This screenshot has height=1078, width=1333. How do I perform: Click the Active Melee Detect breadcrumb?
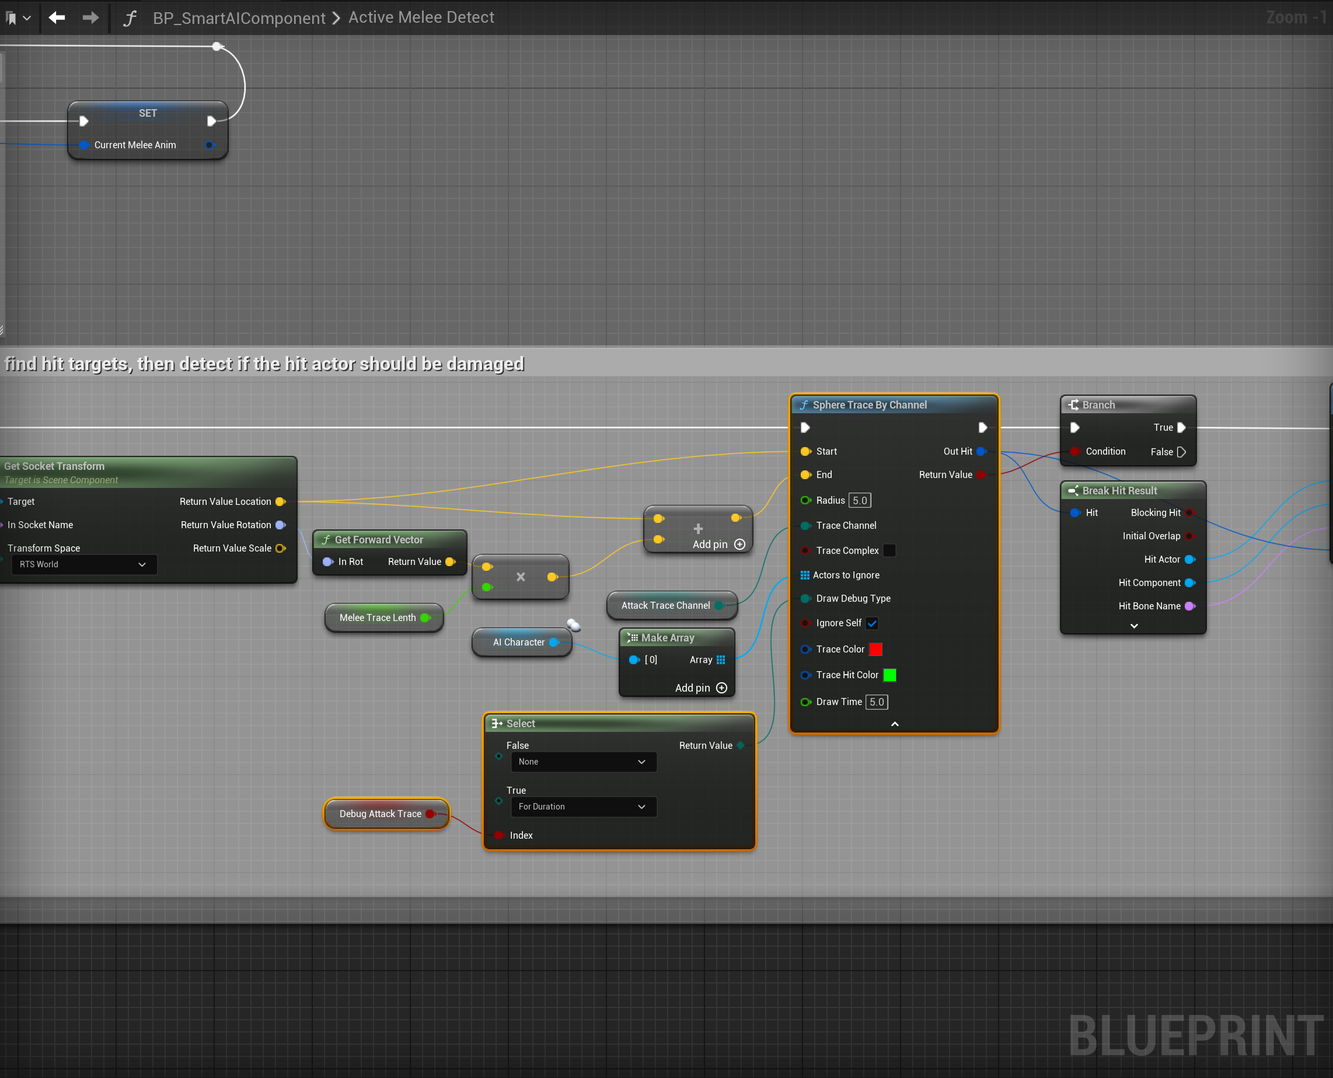(421, 18)
